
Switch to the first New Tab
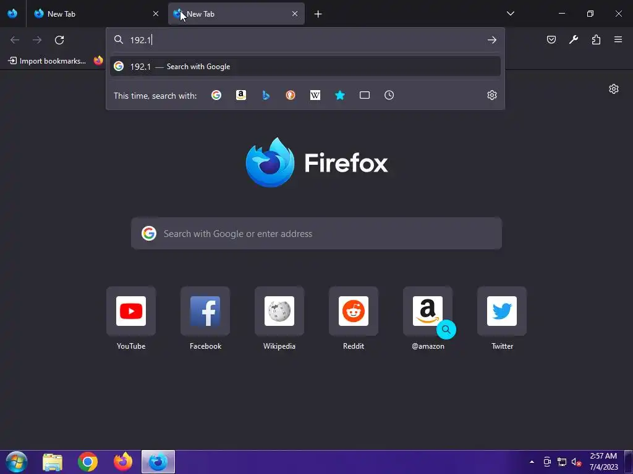pos(96,14)
